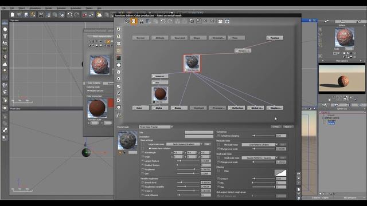Select the Position input node
The height and width of the screenshot is (206, 367).
275,38
